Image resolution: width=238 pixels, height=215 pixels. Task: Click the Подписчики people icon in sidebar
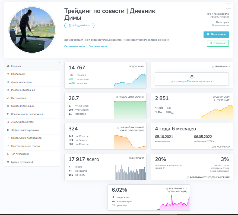point(8,74)
